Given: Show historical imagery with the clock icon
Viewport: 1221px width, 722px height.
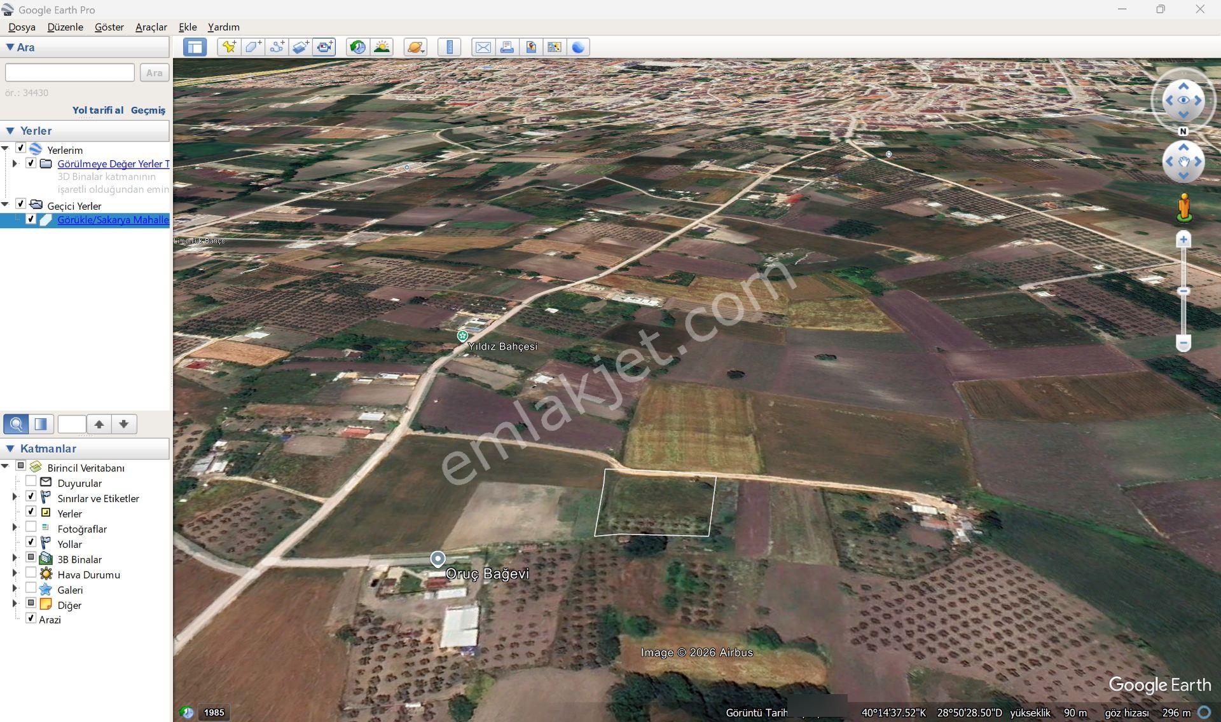Looking at the screenshot, I should pyautogui.click(x=357, y=47).
